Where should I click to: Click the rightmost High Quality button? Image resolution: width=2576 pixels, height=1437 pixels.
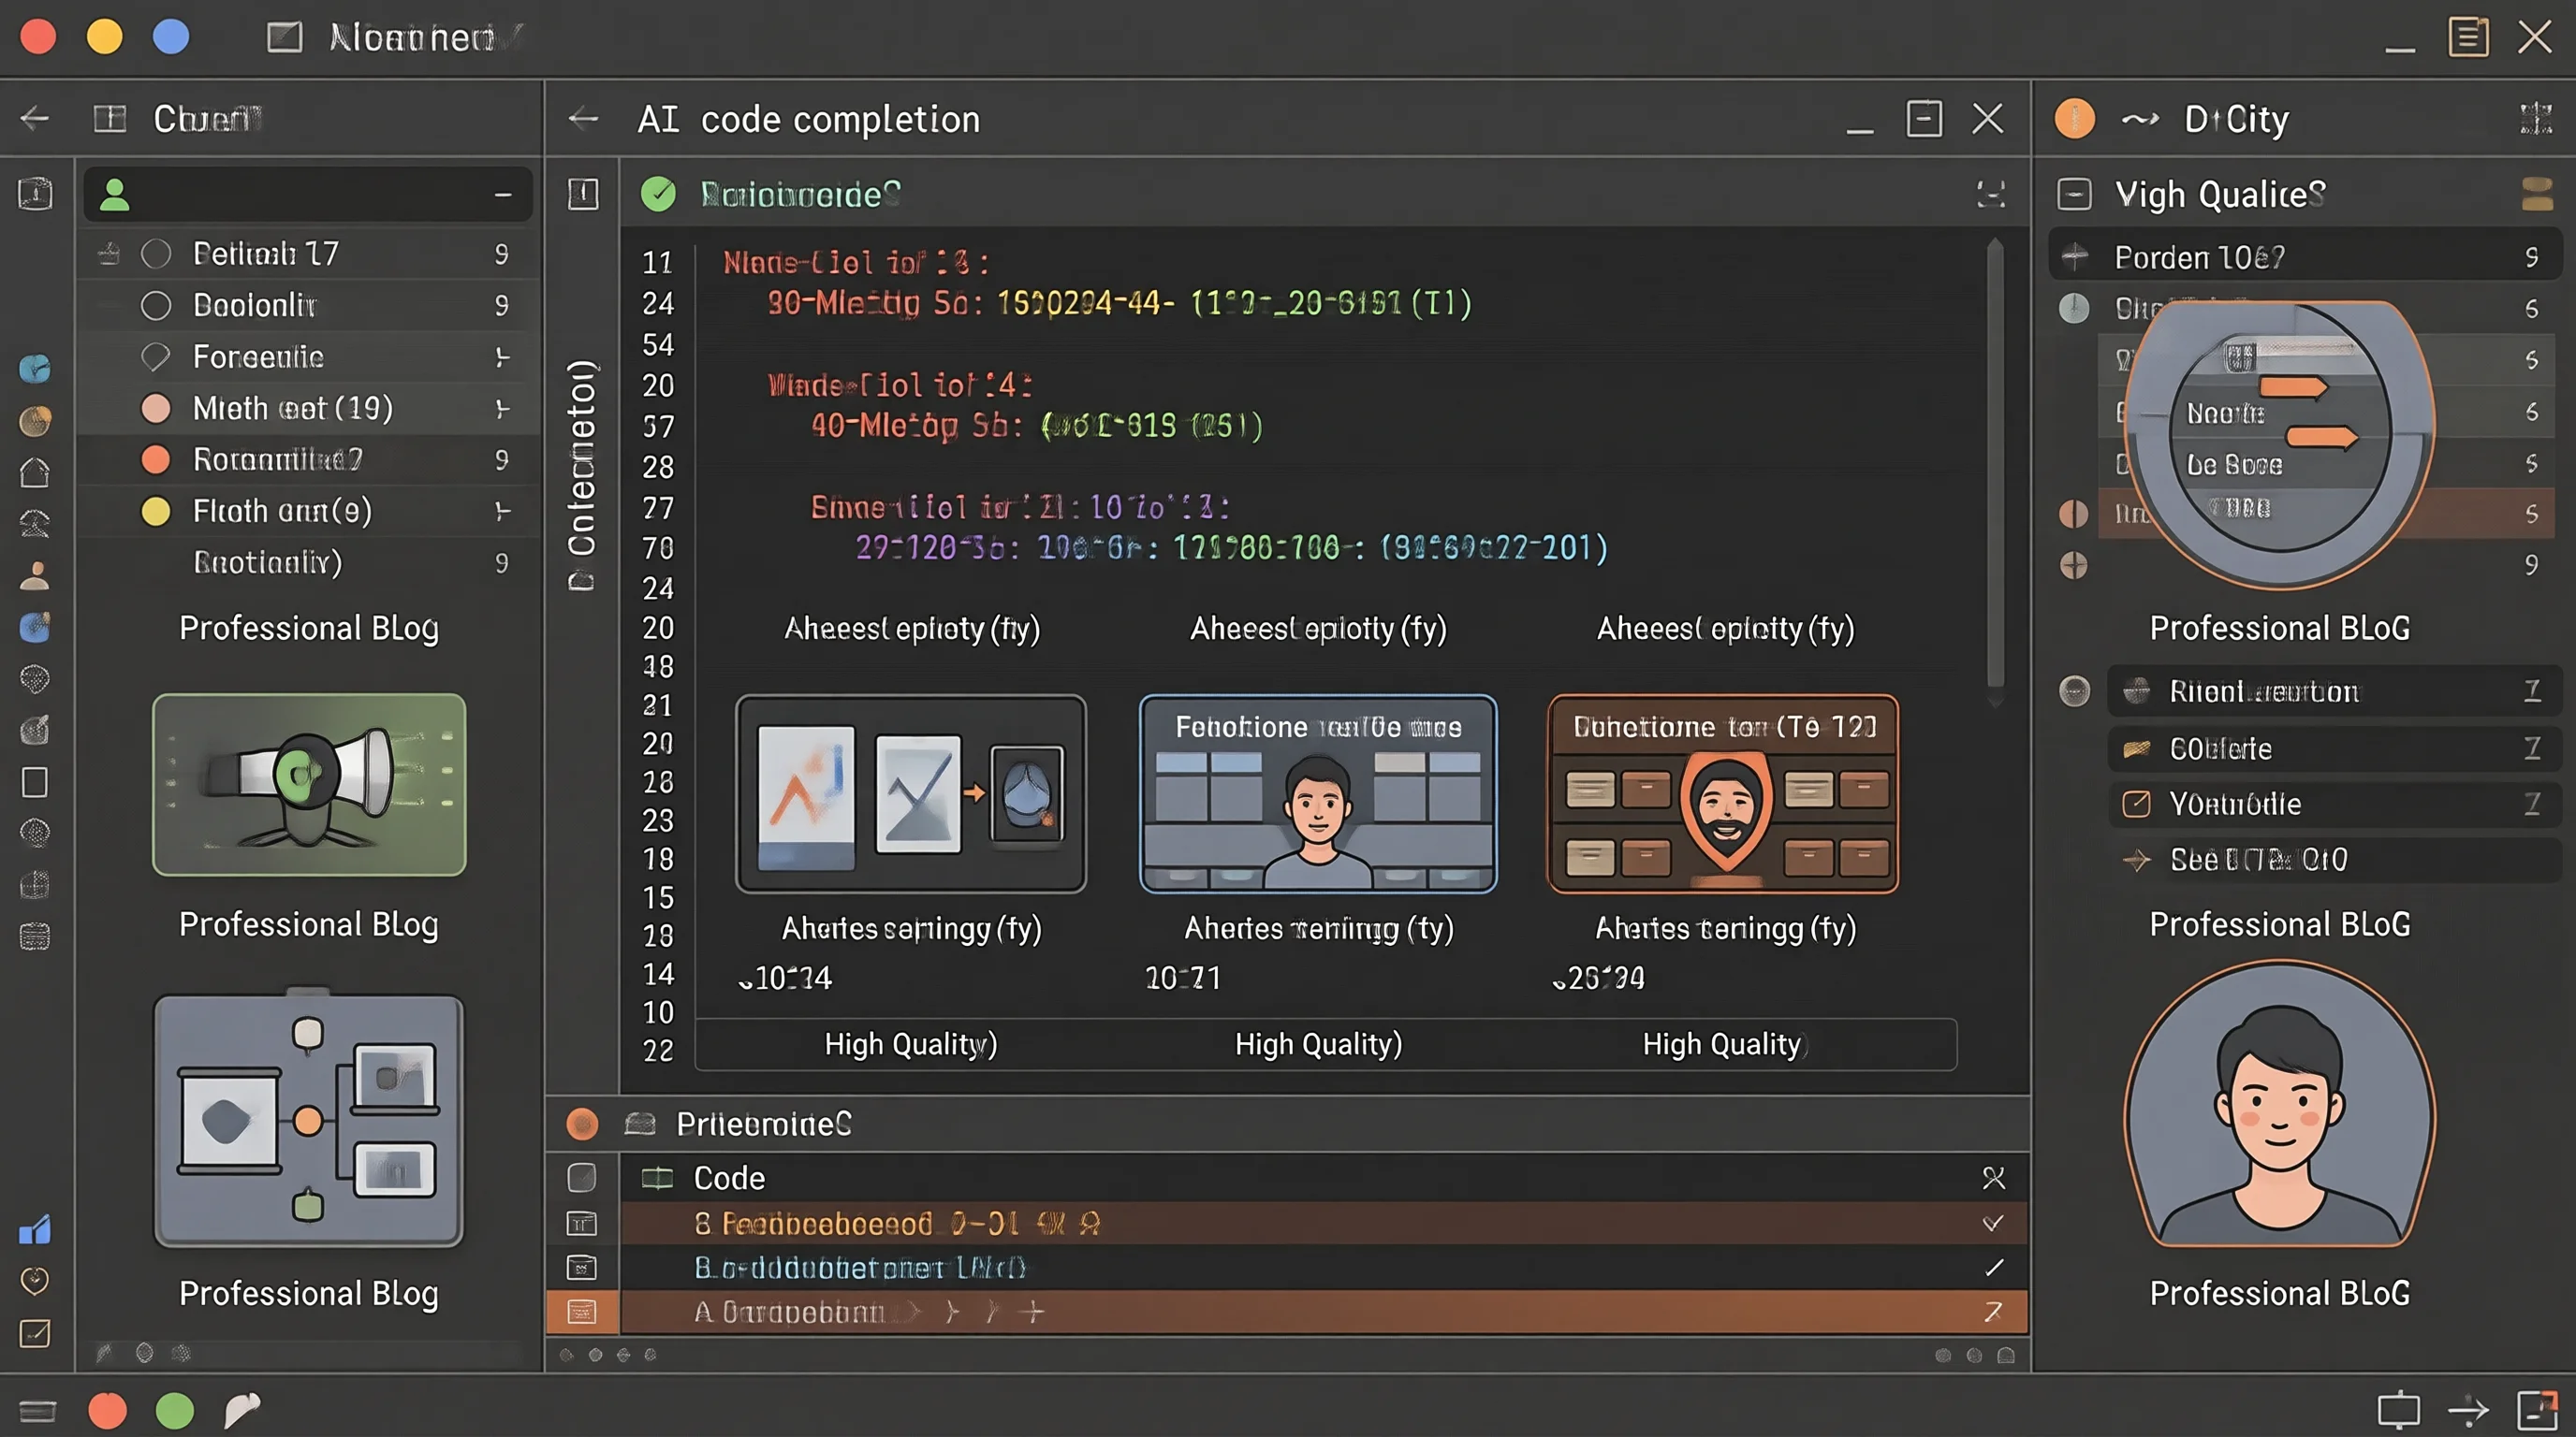point(1722,1044)
